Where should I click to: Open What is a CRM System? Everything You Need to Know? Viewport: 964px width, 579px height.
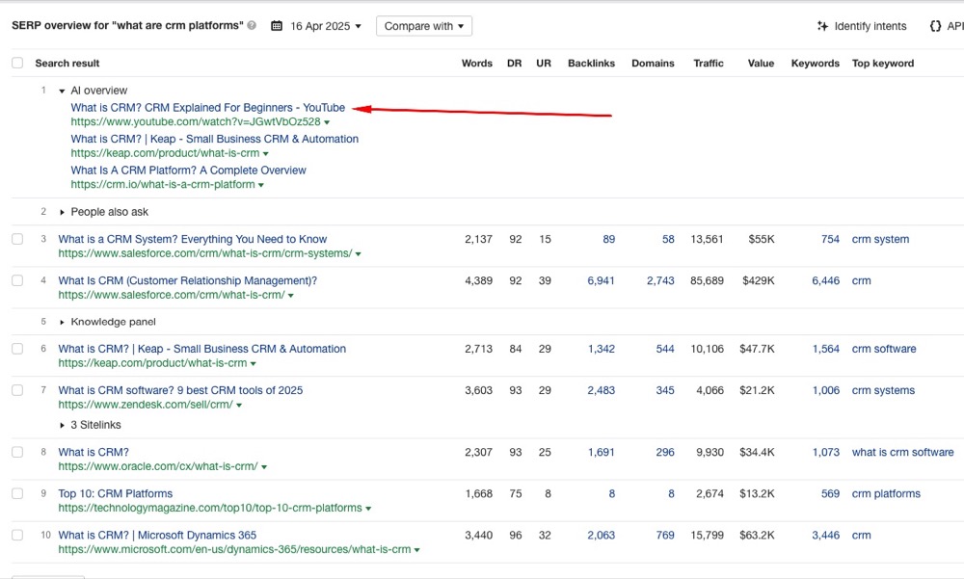click(193, 239)
